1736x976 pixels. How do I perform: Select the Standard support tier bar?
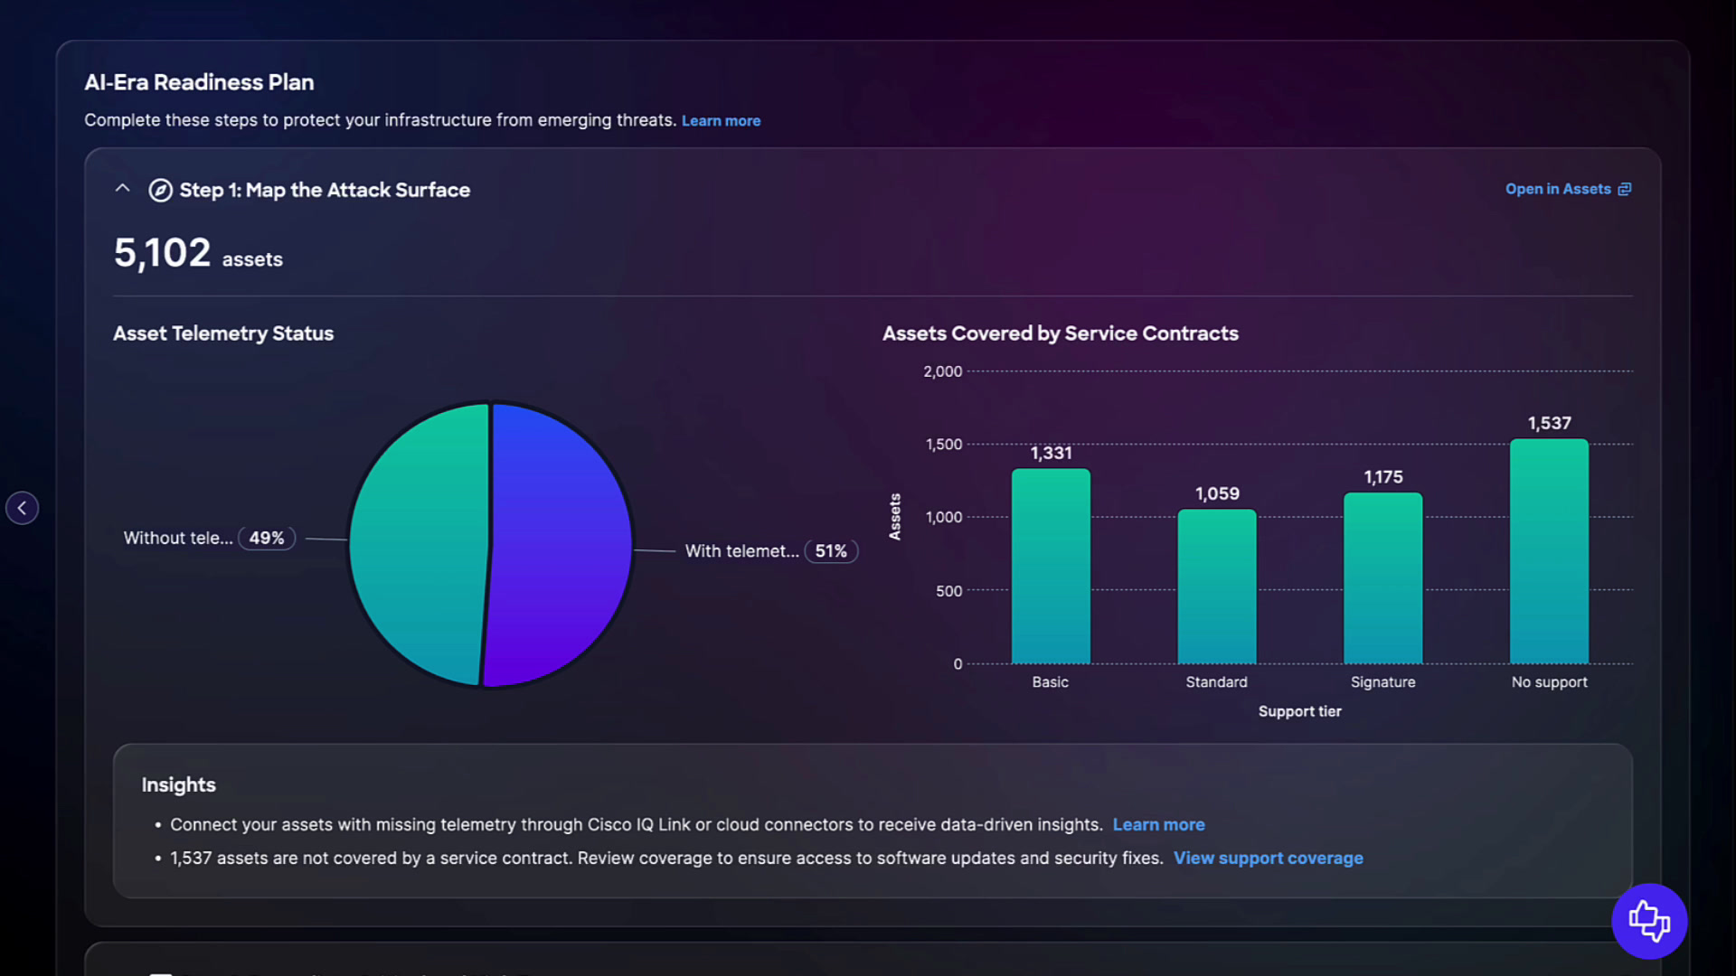click(x=1217, y=586)
